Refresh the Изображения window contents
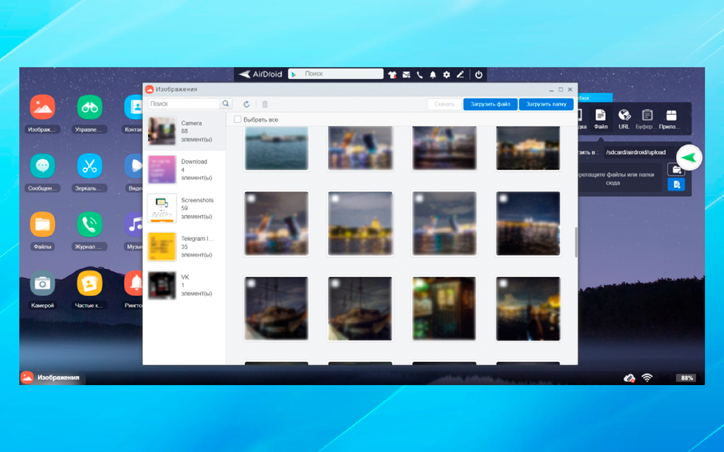The width and height of the screenshot is (724, 452). click(x=246, y=104)
